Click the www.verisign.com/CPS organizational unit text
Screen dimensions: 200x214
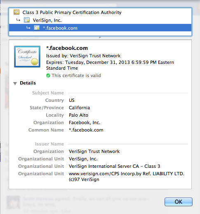(127, 176)
